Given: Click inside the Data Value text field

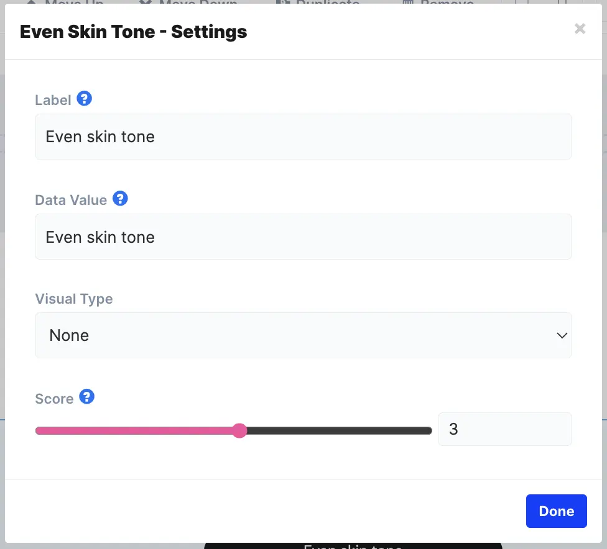Looking at the screenshot, I should coord(303,237).
